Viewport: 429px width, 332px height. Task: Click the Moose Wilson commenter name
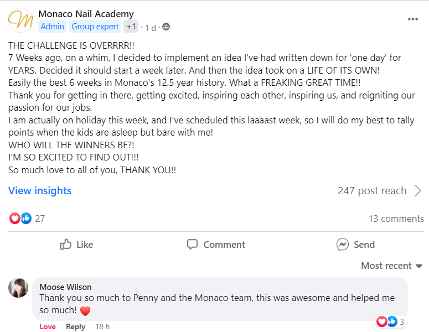(x=65, y=287)
